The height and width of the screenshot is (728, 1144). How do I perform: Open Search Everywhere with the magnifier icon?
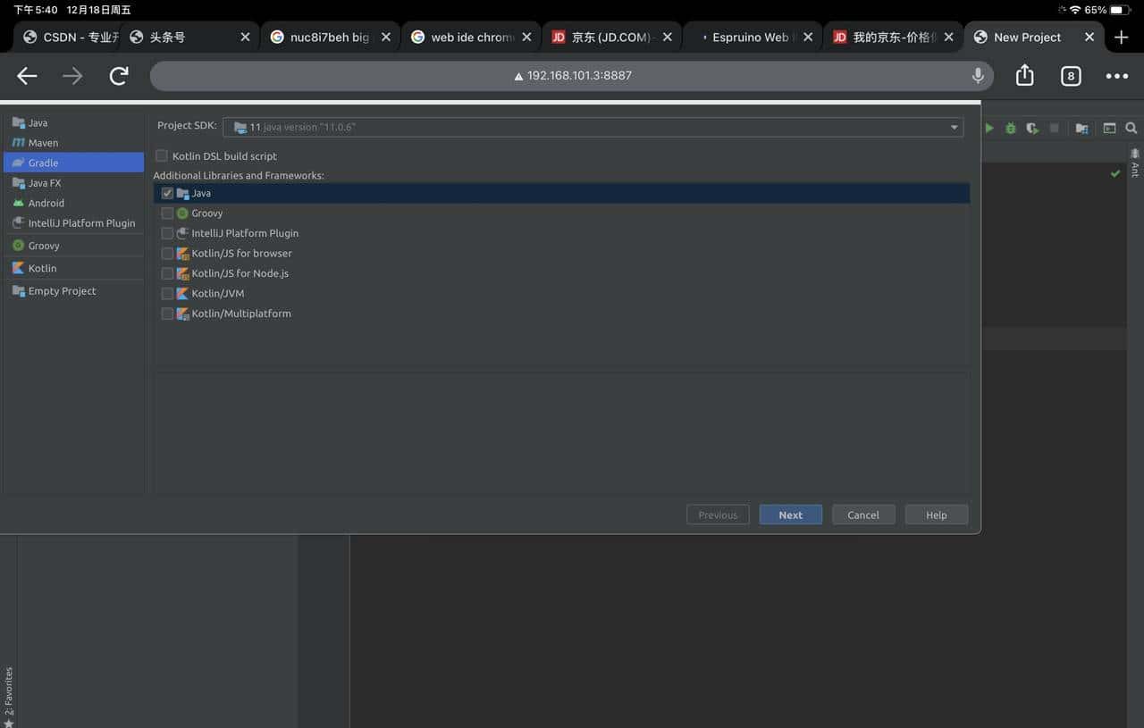tap(1131, 128)
